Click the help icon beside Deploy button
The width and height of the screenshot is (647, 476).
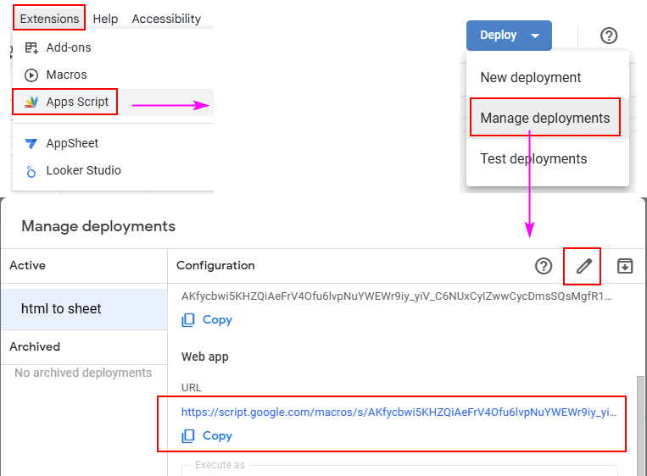609,36
